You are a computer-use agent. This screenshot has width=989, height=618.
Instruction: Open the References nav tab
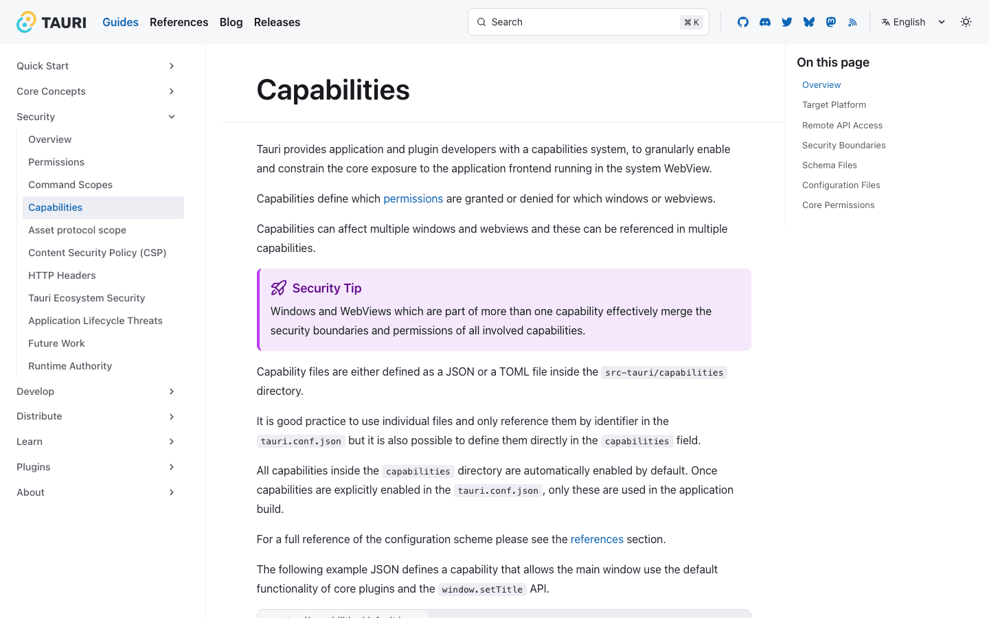coord(179,22)
